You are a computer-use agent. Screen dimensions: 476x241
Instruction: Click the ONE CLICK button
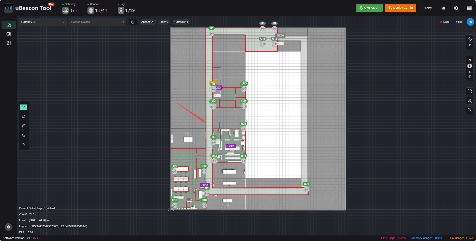[x=369, y=8]
